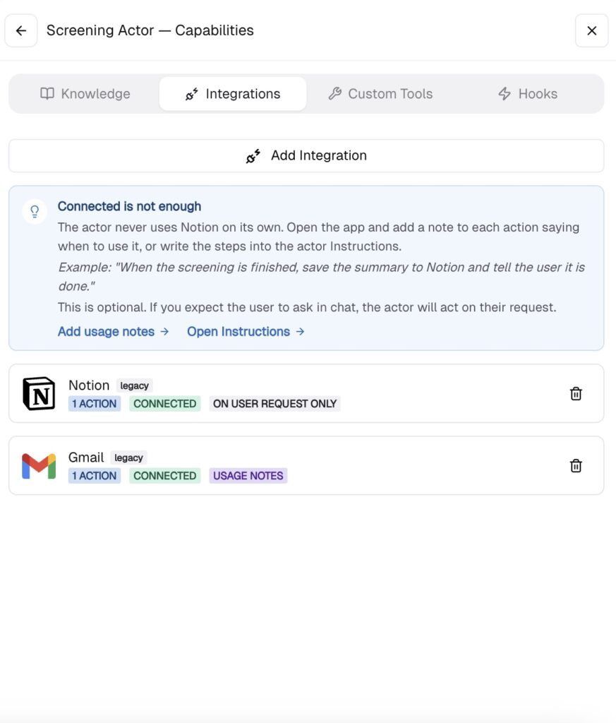Click Gmail's USAGE NOTES badge
616x723 pixels.
(248, 476)
